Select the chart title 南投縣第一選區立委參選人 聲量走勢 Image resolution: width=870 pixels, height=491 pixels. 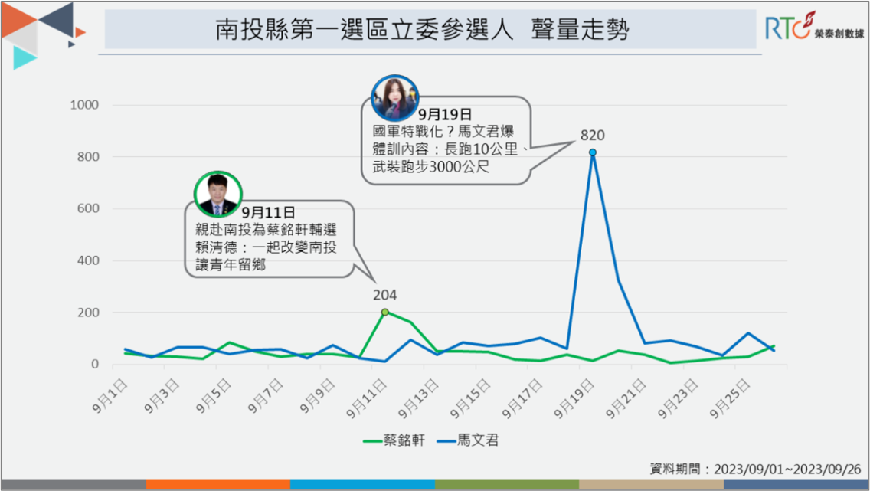(422, 30)
